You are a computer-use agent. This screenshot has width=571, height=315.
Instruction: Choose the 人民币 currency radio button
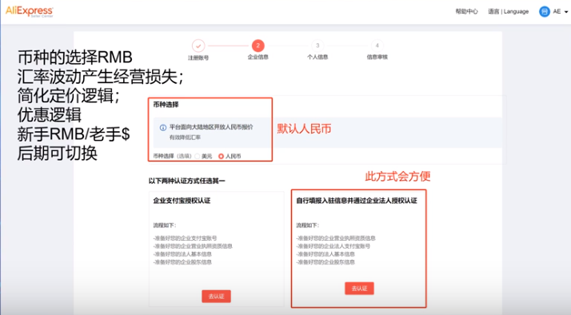coord(221,156)
